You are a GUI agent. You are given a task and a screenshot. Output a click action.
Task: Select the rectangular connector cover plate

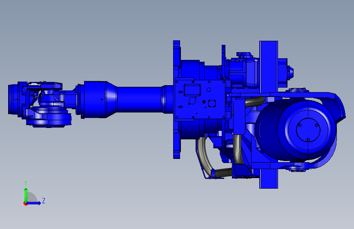coord(200,100)
